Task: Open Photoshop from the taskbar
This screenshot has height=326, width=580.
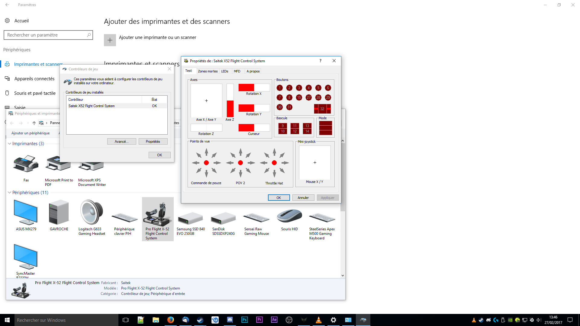Action: 245,320
